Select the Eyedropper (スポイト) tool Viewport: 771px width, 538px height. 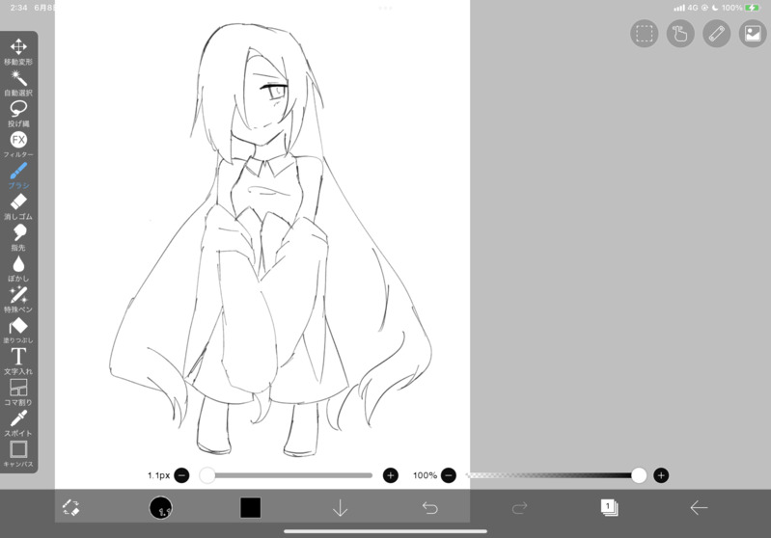18,423
